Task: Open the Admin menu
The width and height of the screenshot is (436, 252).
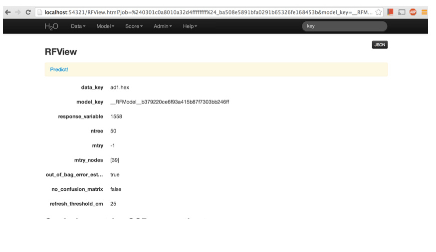Action: (163, 26)
